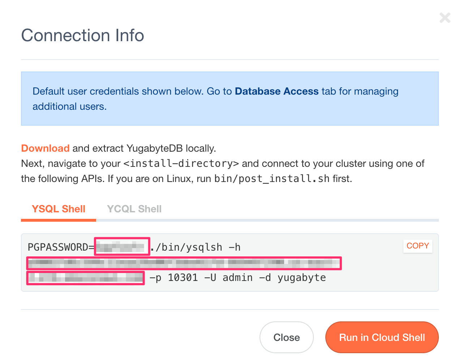Click the port number 10301
This screenshot has height=364, width=475.
(x=183, y=278)
